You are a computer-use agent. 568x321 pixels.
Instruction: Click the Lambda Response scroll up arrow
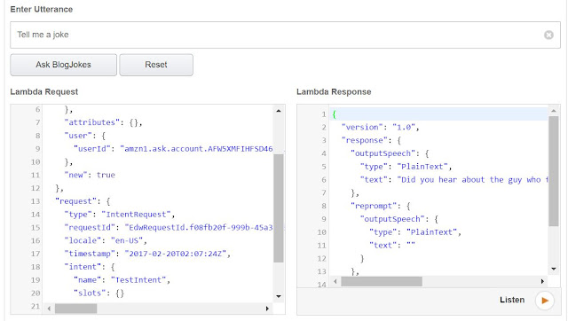554,110
